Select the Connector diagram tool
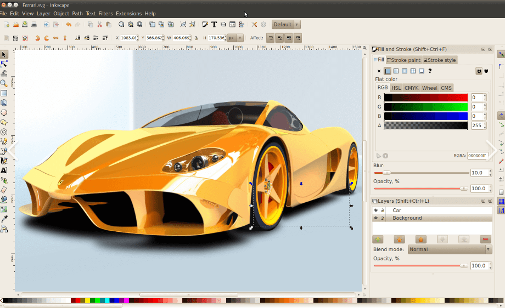This screenshot has width=505, height=308. pos(4,229)
